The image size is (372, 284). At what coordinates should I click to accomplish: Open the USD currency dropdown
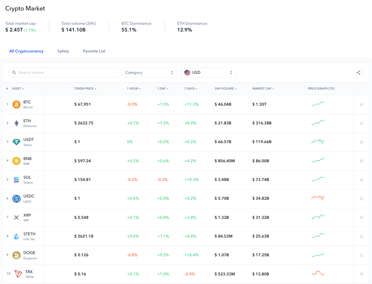pos(208,73)
